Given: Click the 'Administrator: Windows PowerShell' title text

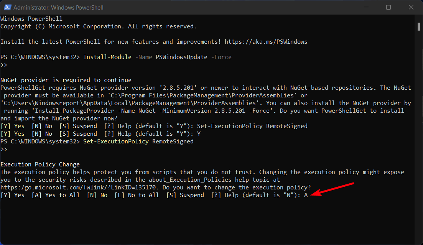Looking at the screenshot, I should tap(58, 7).
